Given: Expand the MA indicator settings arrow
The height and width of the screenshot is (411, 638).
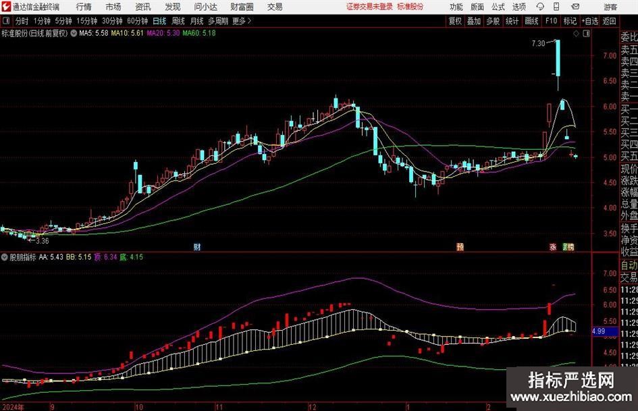Looking at the screenshot, I should (74, 33).
